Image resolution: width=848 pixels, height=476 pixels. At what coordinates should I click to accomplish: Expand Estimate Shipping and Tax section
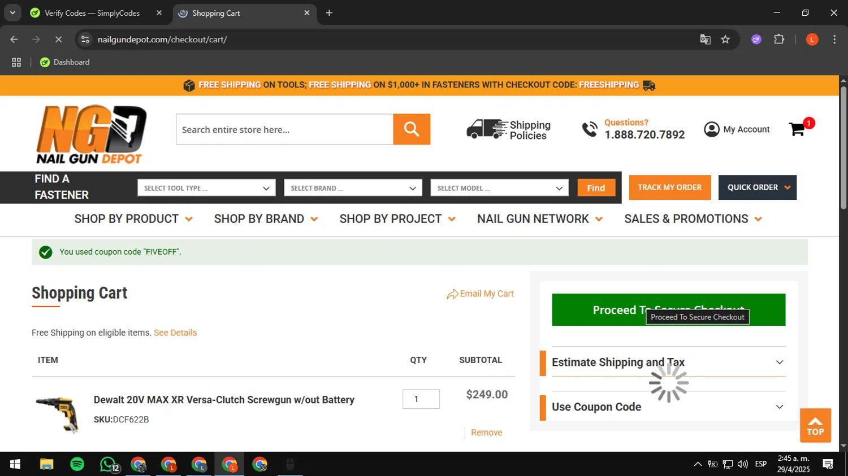(668, 362)
